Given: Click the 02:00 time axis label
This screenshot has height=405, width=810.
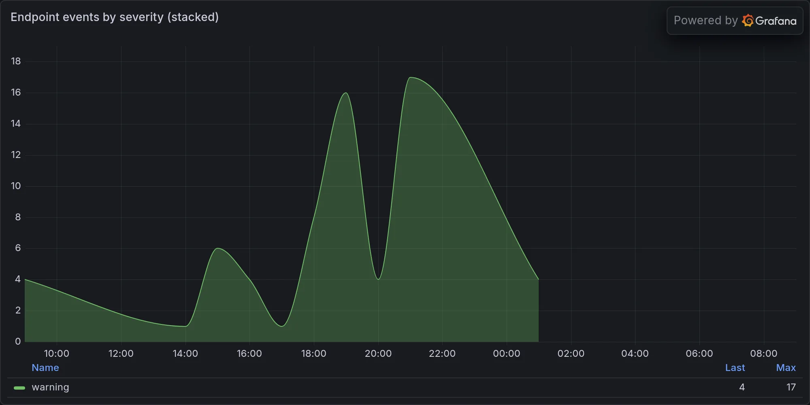Looking at the screenshot, I should coord(571,354).
